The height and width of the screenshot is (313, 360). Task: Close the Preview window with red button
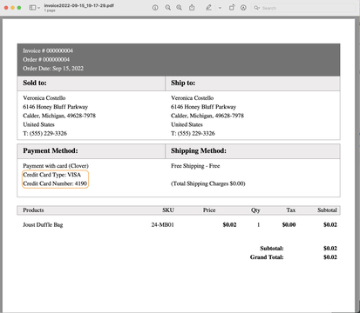(x=6, y=8)
